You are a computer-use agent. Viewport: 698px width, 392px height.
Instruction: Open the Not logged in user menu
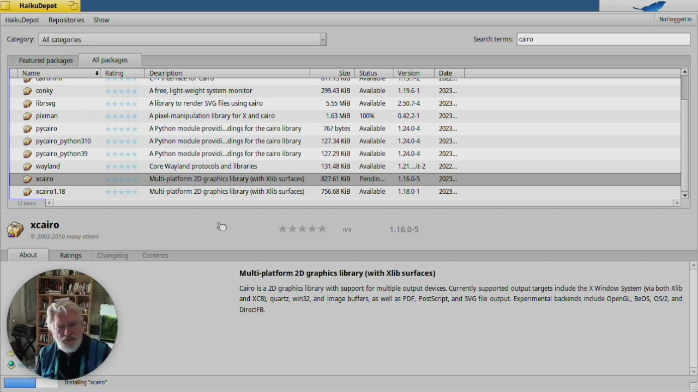click(x=675, y=20)
